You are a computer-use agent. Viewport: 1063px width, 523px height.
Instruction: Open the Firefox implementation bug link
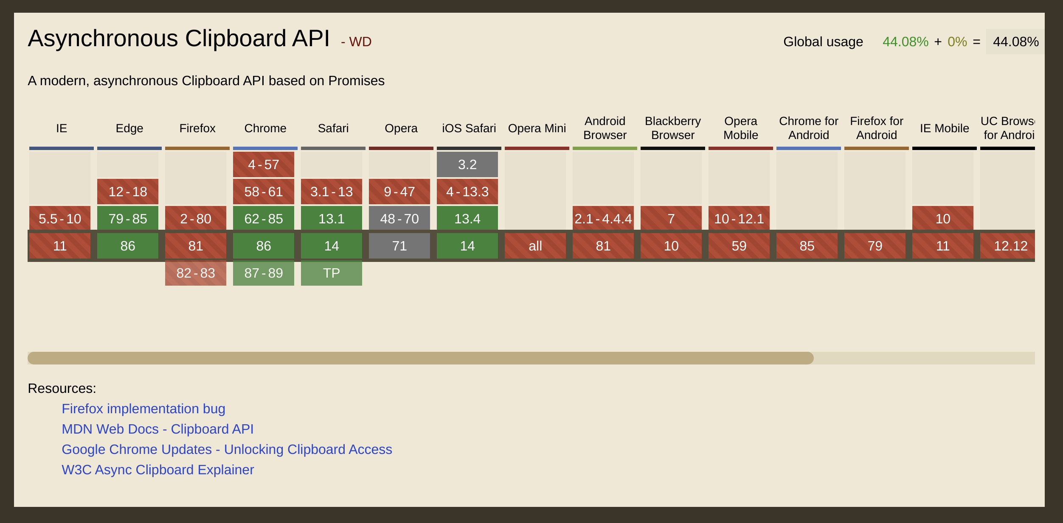click(144, 409)
